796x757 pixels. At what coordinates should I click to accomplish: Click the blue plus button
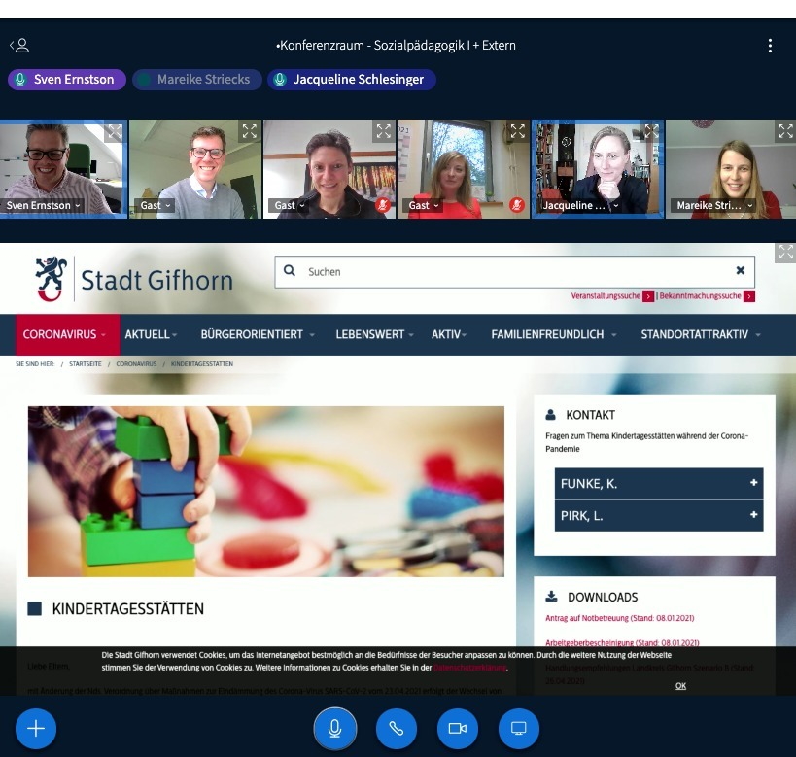36,729
